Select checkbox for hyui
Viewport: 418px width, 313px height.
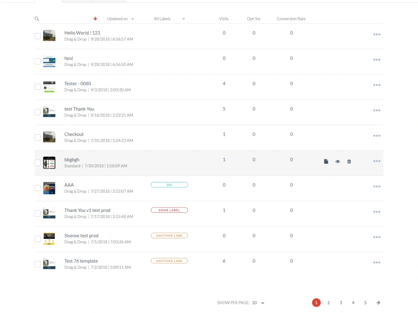coord(38,61)
